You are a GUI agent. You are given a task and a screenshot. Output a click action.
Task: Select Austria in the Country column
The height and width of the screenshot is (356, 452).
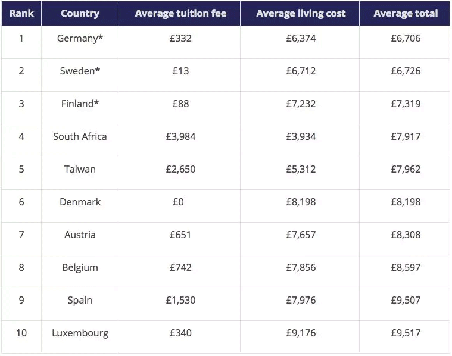click(80, 235)
